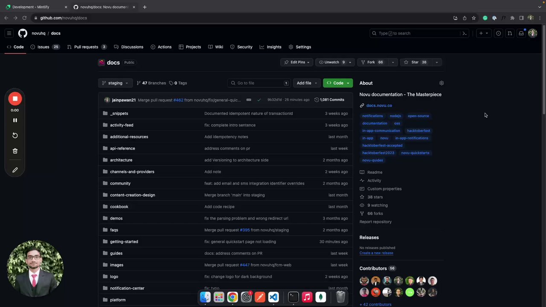The height and width of the screenshot is (307, 546).
Task: Expand the Star lists caret
Action: 436,62
